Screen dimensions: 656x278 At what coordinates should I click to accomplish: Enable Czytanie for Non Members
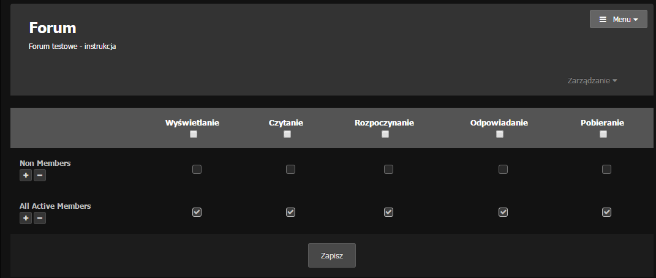pos(290,170)
